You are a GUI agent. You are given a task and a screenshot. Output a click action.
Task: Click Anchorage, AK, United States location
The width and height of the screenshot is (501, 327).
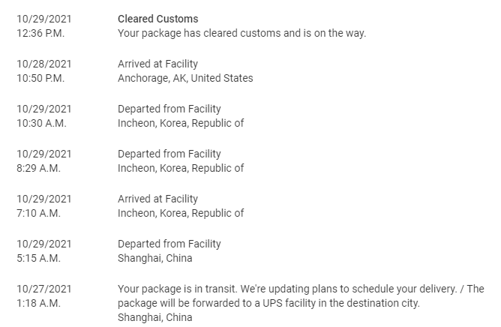click(x=185, y=79)
